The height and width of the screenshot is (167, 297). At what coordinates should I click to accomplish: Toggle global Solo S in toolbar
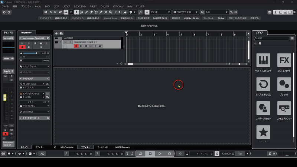[50, 12]
